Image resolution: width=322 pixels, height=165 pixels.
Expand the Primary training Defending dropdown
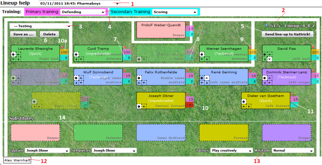click(83, 12)
